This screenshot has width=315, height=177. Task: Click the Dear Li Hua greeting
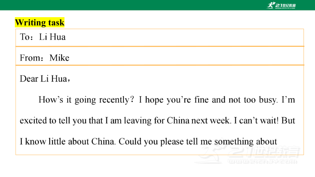pos(45,79)
